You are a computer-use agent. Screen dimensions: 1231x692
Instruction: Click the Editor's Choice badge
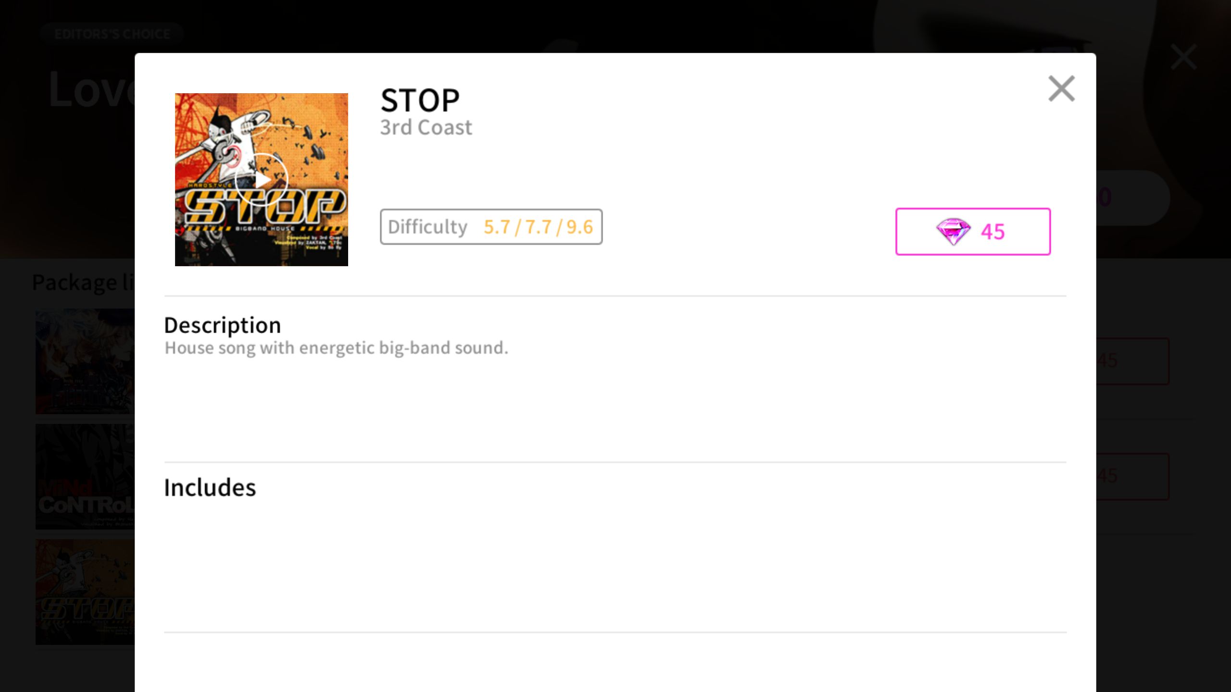coord(112,34)
